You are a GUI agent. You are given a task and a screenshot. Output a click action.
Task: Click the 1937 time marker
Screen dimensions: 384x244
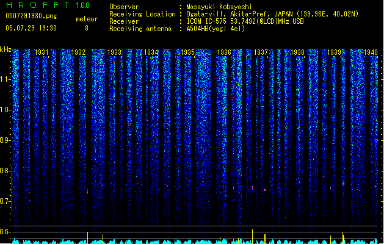pyautogui.click(x=261, y=52)
